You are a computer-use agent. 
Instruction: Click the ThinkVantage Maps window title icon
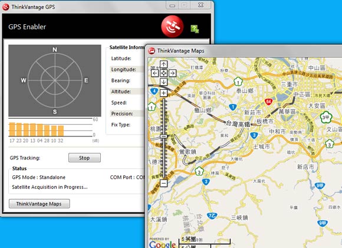click(x=152, y=51)
